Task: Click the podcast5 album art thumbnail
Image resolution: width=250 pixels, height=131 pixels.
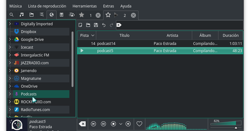Action: (x=17, y=125)
